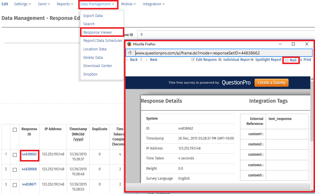315x194 pixels.
Task: Click the Individual Report lines icon
Action: click(x=220, y=60)
